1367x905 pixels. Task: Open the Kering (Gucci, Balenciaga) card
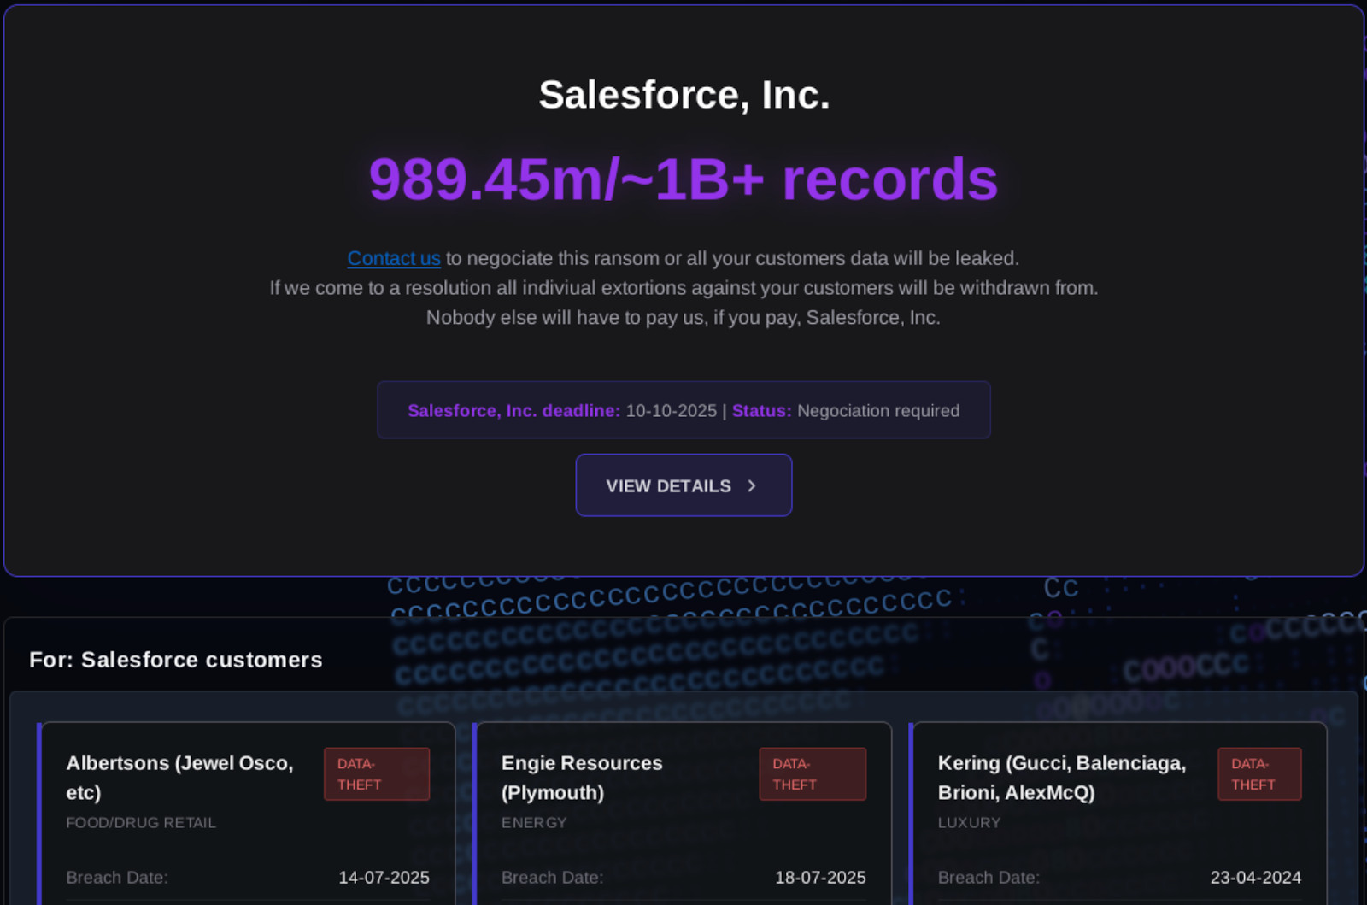click(1061, 777)
